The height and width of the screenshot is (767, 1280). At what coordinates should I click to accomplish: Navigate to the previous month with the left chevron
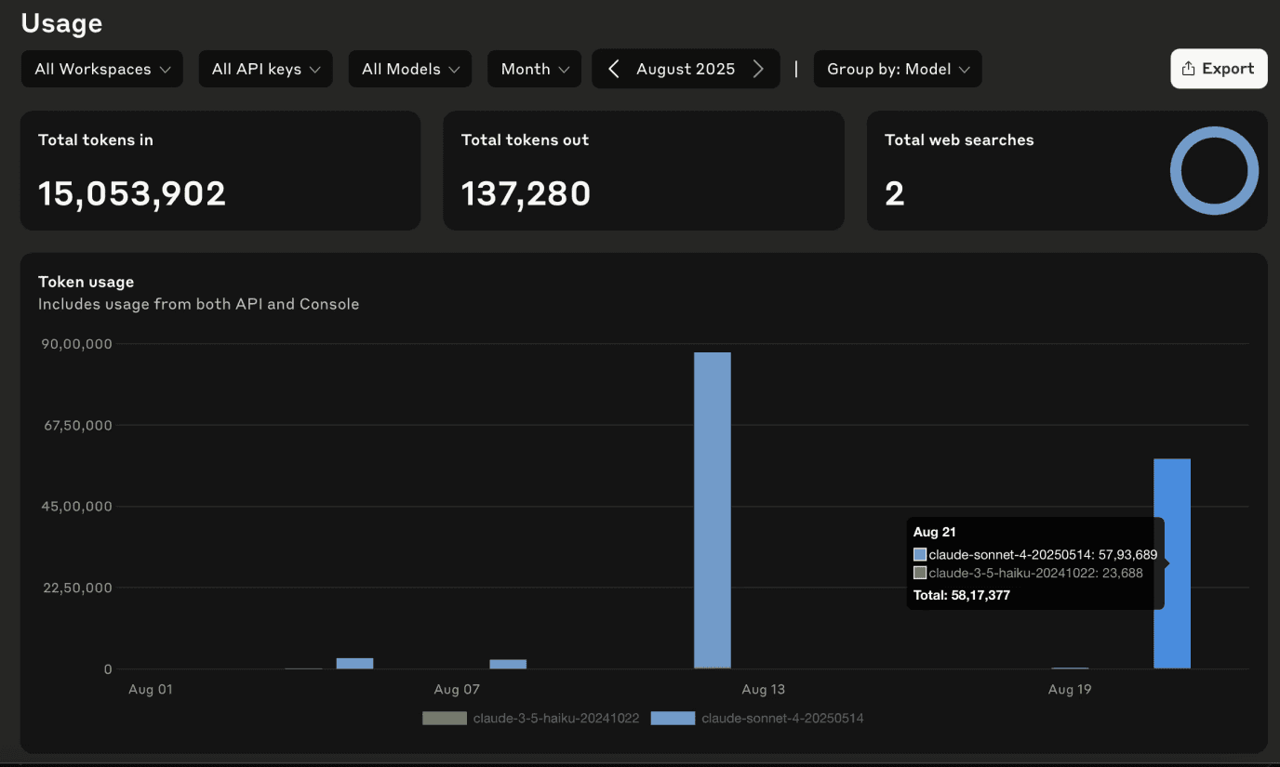(613, 68)
